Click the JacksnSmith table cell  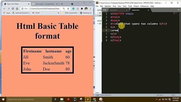point(53,63)
